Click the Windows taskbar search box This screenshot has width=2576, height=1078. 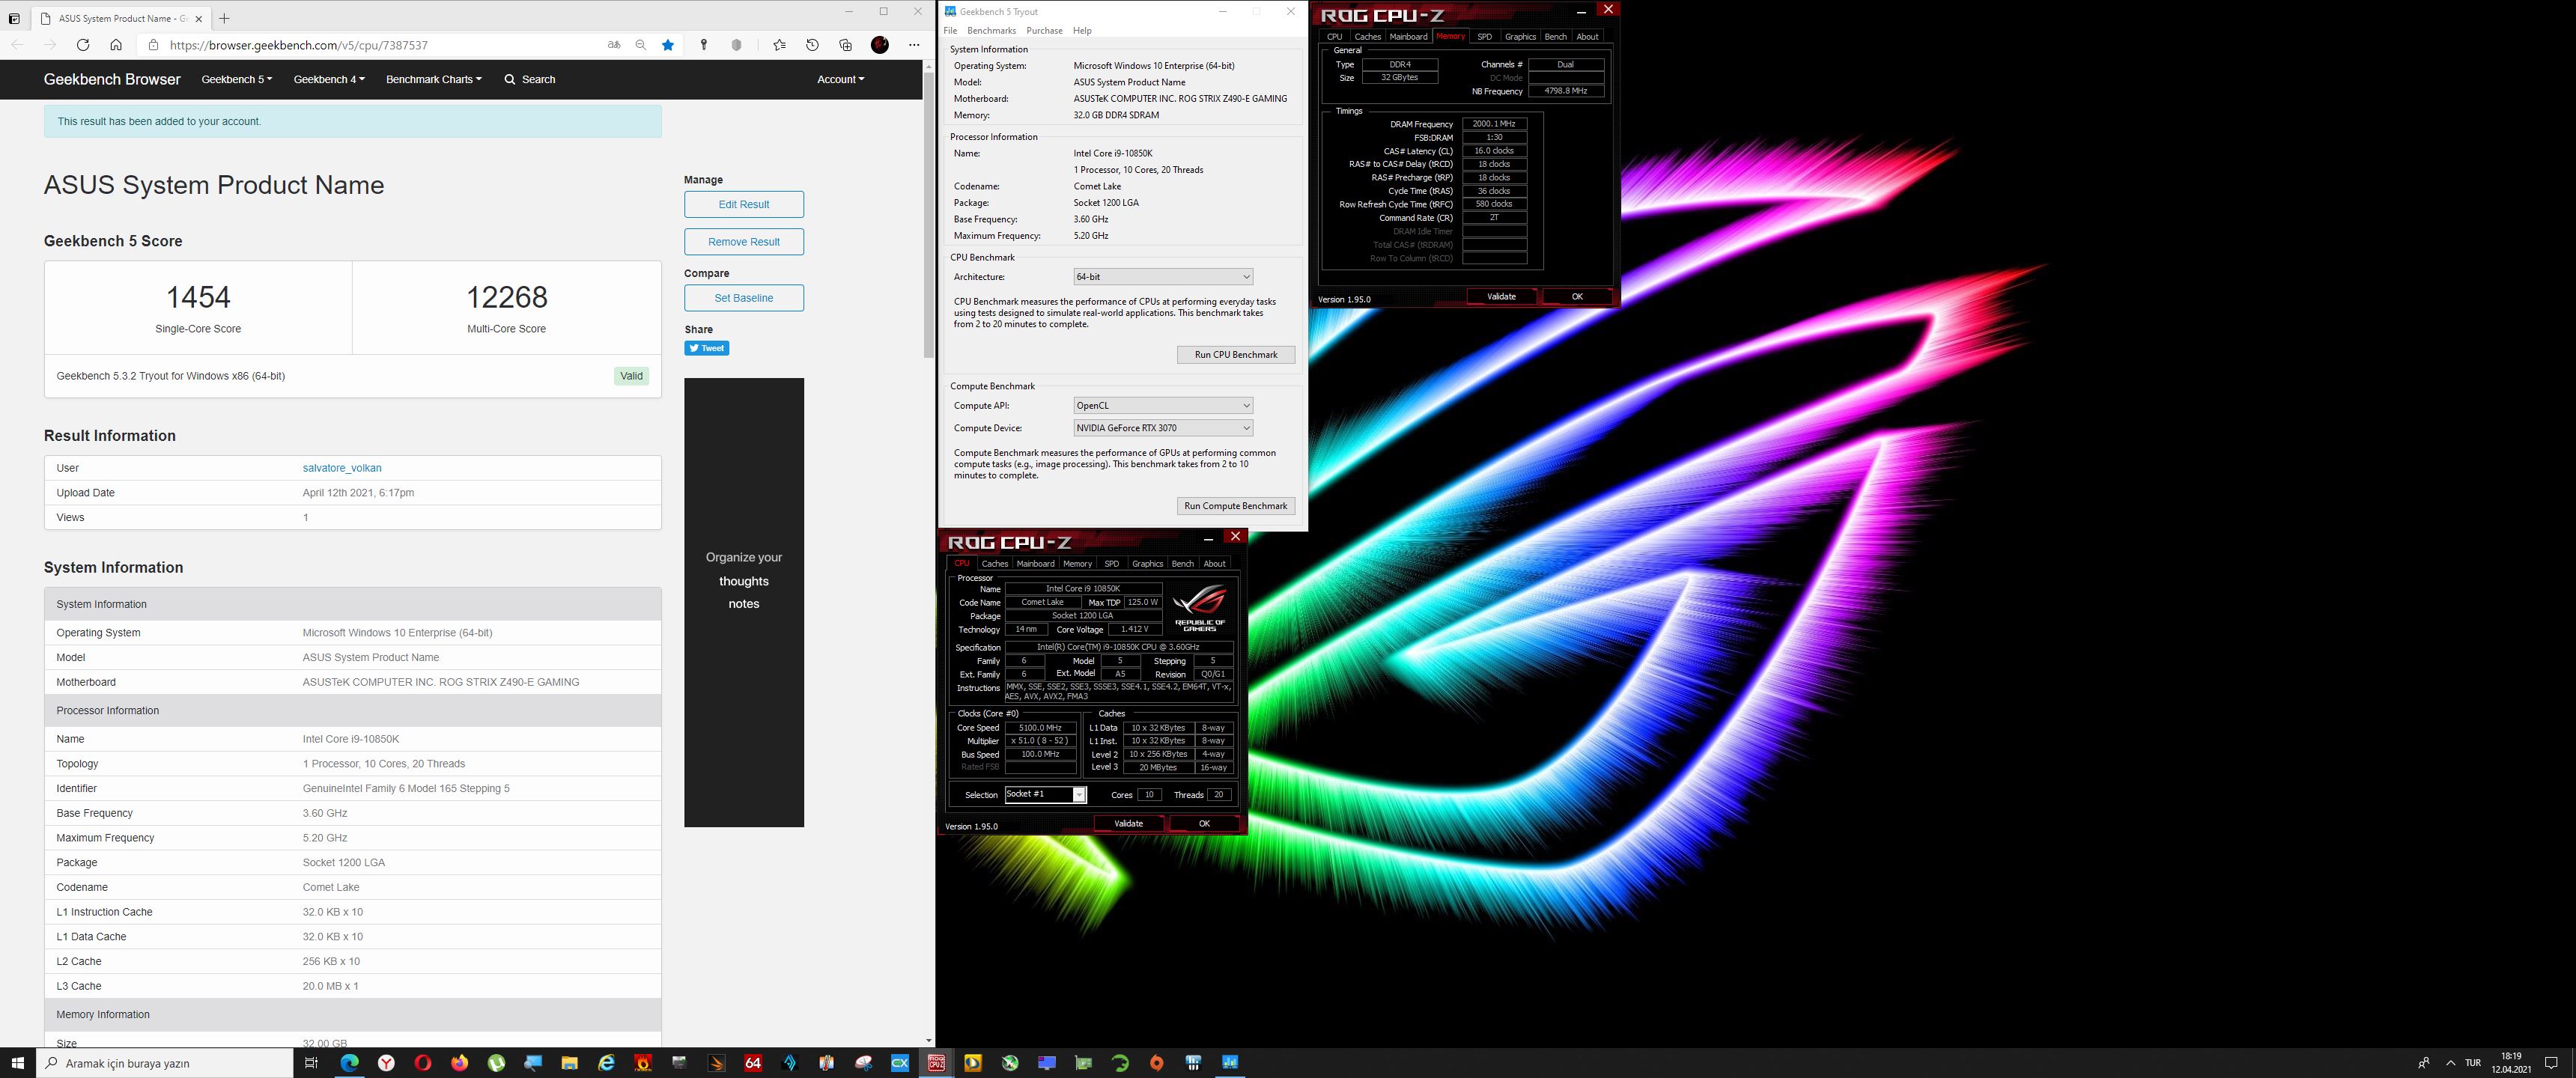[x=165, y=1063]
